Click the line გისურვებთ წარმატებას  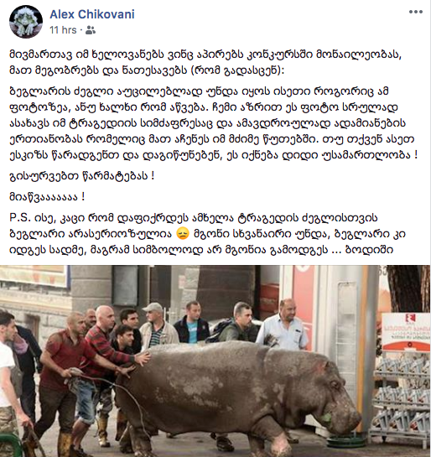coord(81,176)
